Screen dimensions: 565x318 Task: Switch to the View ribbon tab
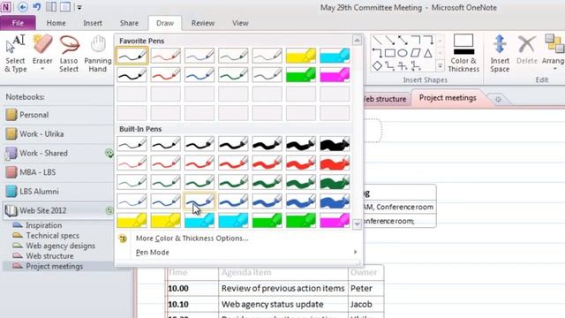240,23
